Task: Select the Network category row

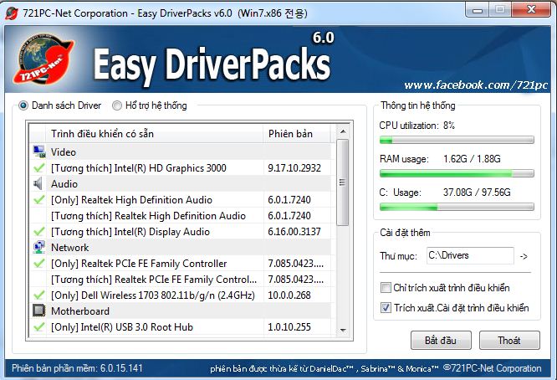Action: [181, 248]
